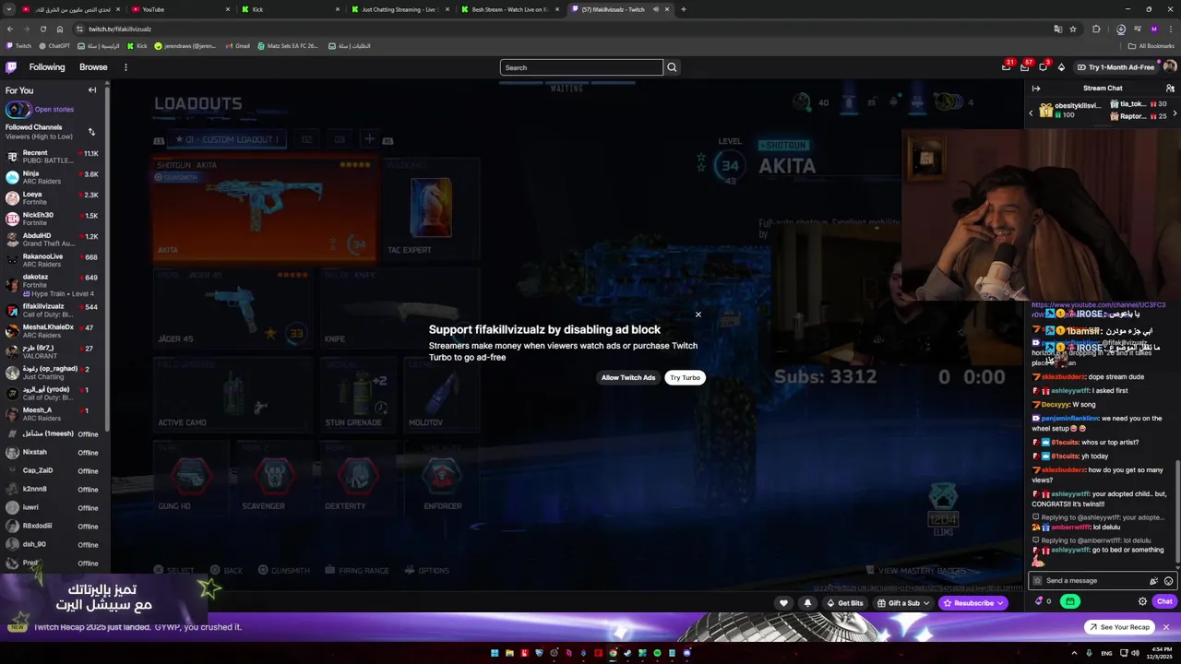Send message with Chat button
The image size is (1181, 664).
coord(1164,601)
